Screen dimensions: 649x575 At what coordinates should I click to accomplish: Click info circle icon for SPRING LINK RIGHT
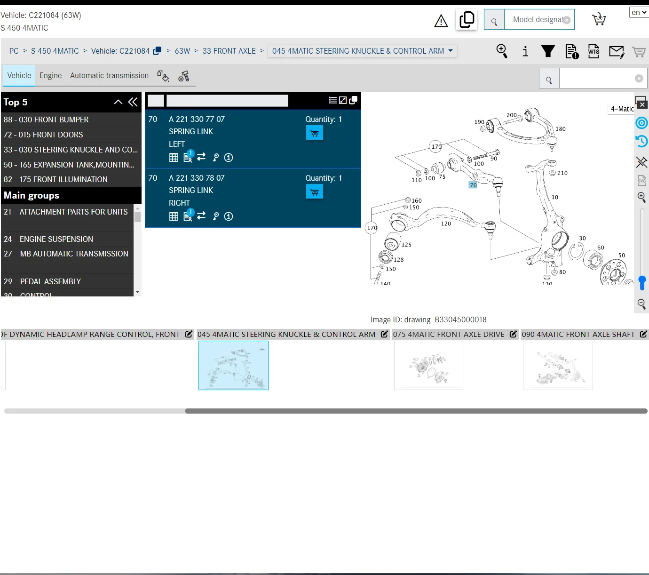tap(229, 216)
